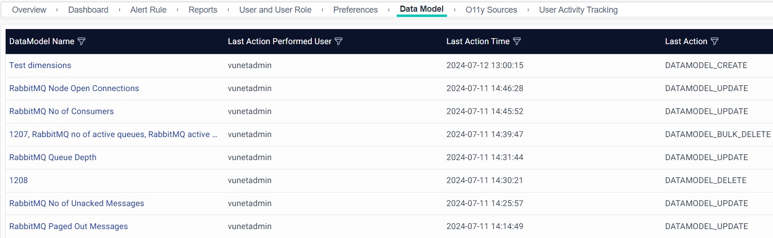
Task: Open RabbitMQ No of Consumers entry
Action: point(62,111)
